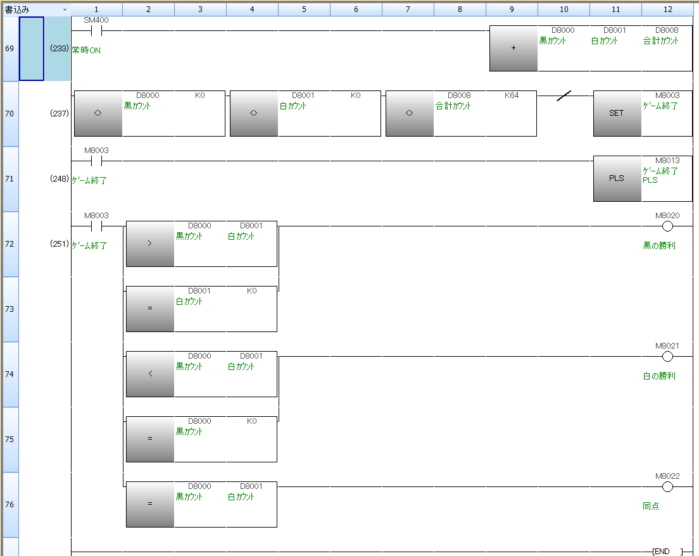This screenshot has height=556, width=699.
Task: Select the = block comparing D8001 with K0
Action: (x=150, y=309)
